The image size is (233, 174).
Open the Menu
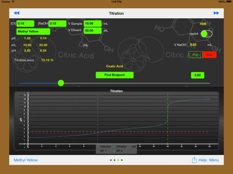click(214, 160)
